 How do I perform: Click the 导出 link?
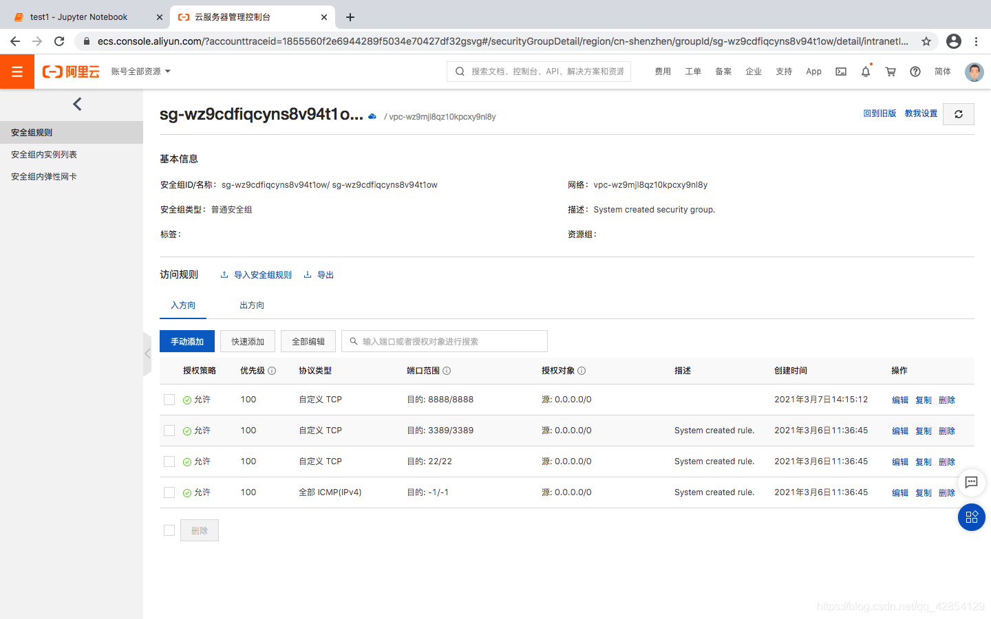click(x=319, y=275)
